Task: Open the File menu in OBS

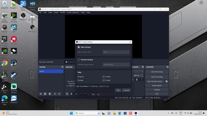Action: pyautogui.click(x=40, y=13)
